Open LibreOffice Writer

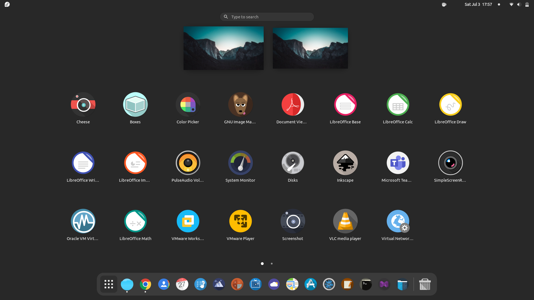pos(83,163)
